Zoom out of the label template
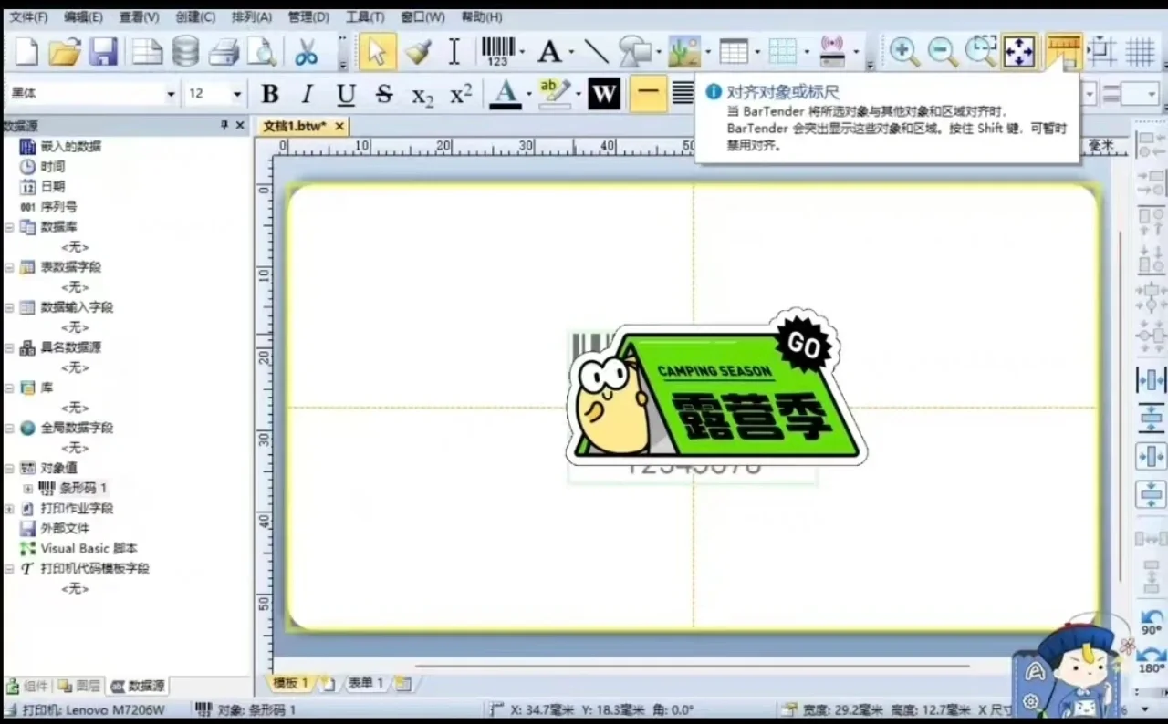 (943, 51)
